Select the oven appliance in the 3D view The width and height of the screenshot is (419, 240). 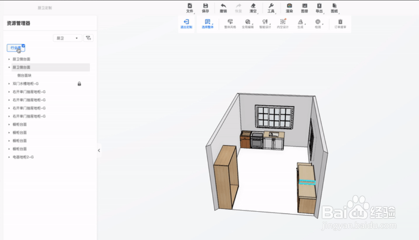(x=257, y=140)
